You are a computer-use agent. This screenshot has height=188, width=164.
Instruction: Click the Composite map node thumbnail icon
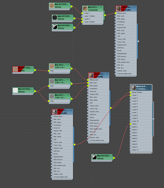[x=85, y=9]
